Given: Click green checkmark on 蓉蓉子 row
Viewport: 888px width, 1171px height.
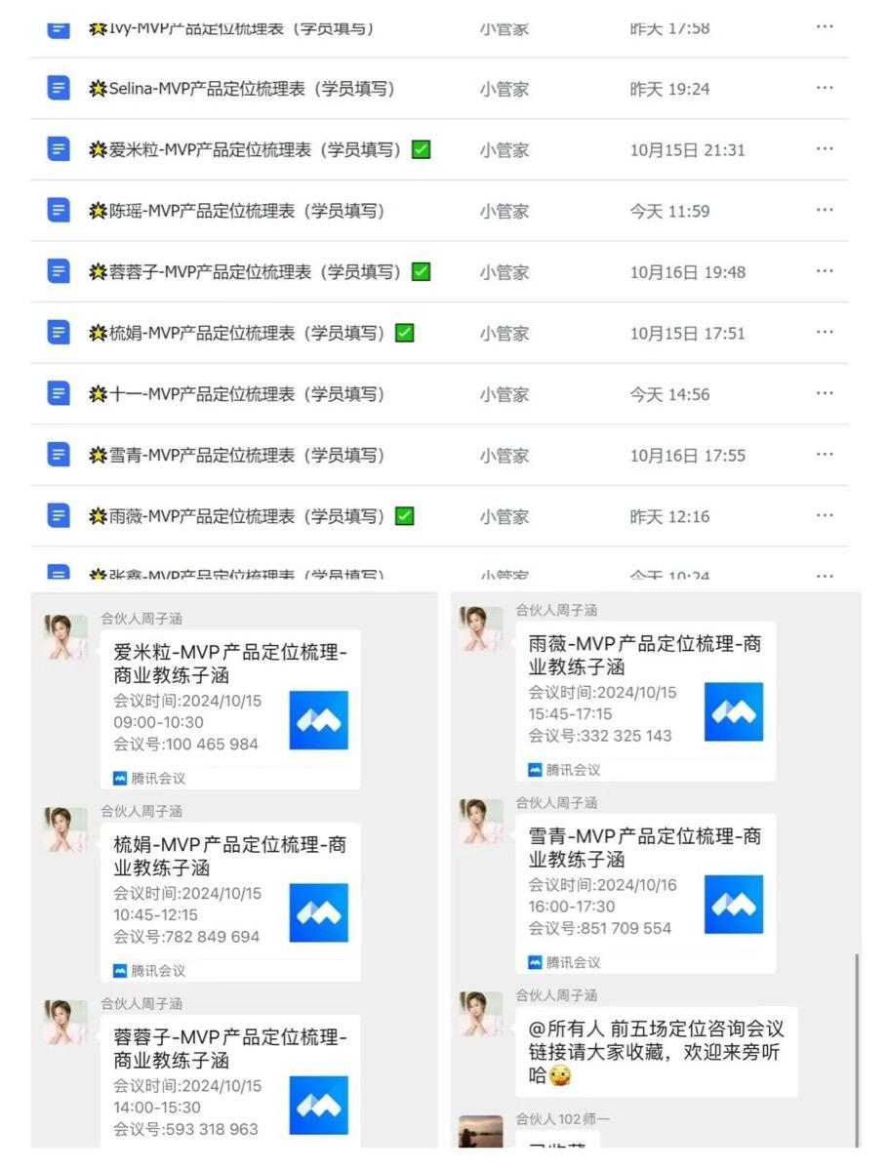Looking at the screenshot, I should 421,271.
